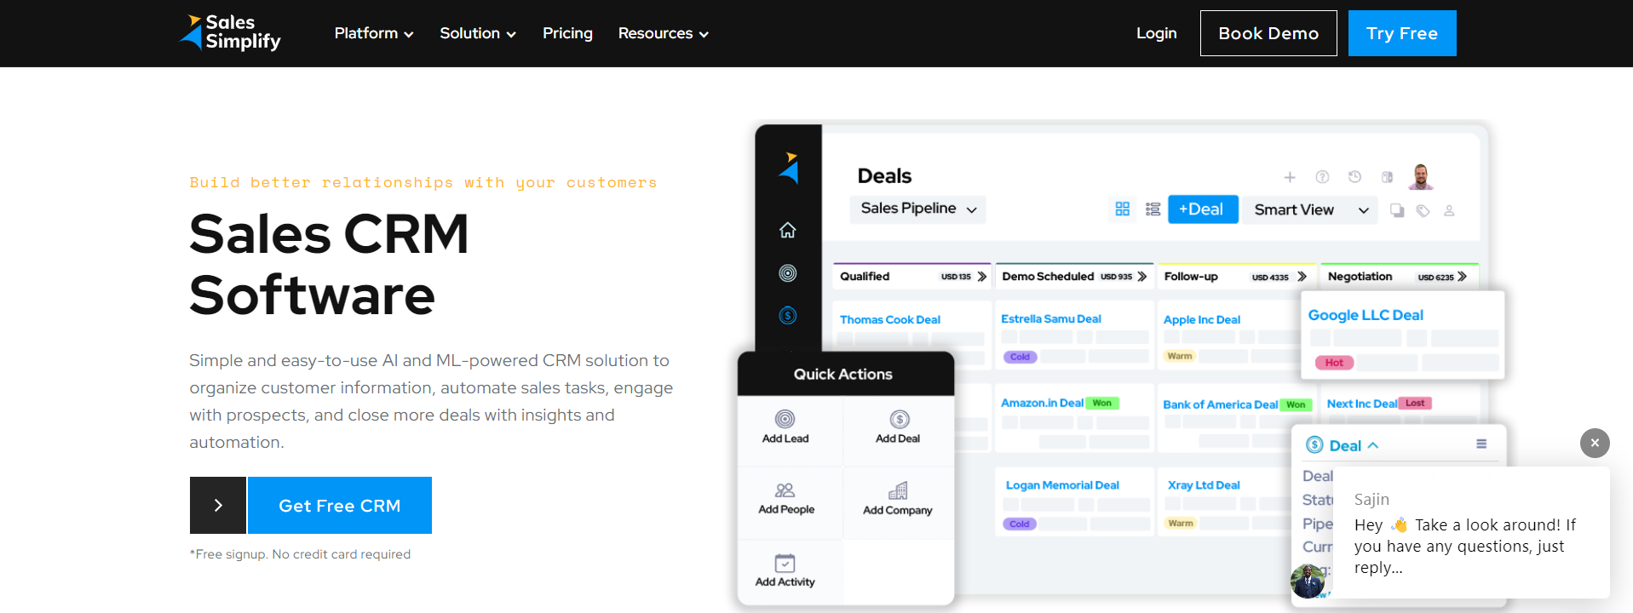Click the person icon near Smart View

(1449, 210)
